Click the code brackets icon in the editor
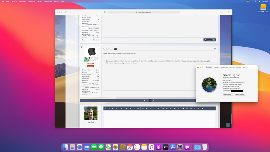 187,109
